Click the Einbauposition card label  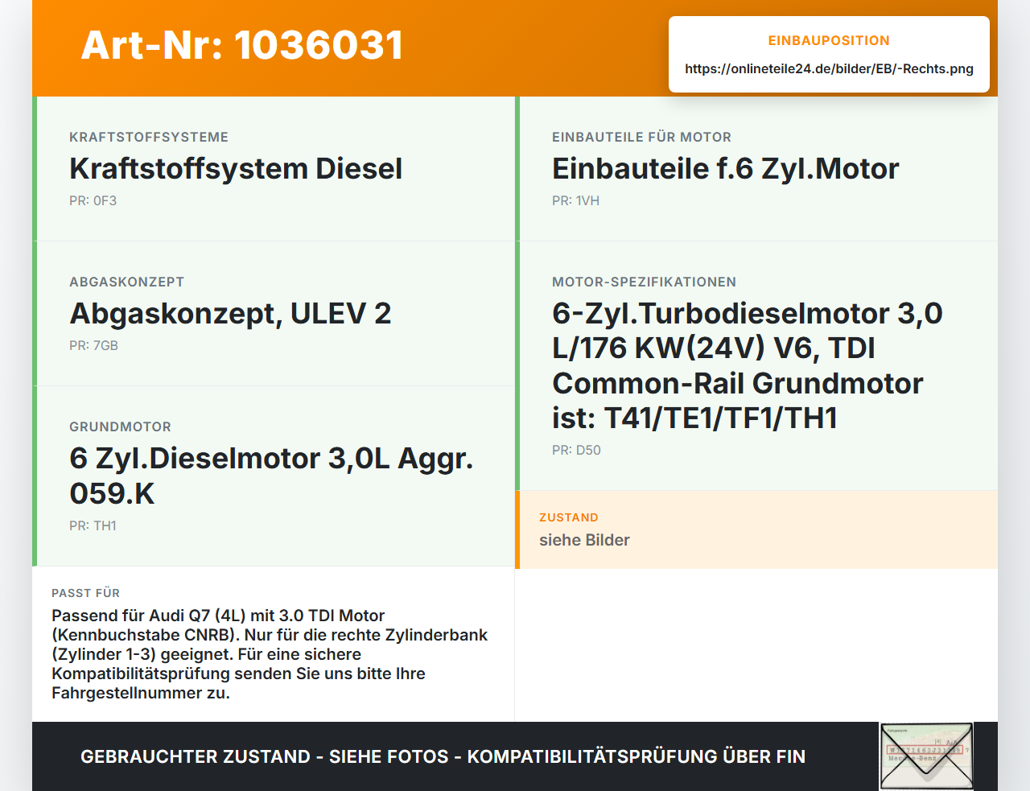pos(829,40)
